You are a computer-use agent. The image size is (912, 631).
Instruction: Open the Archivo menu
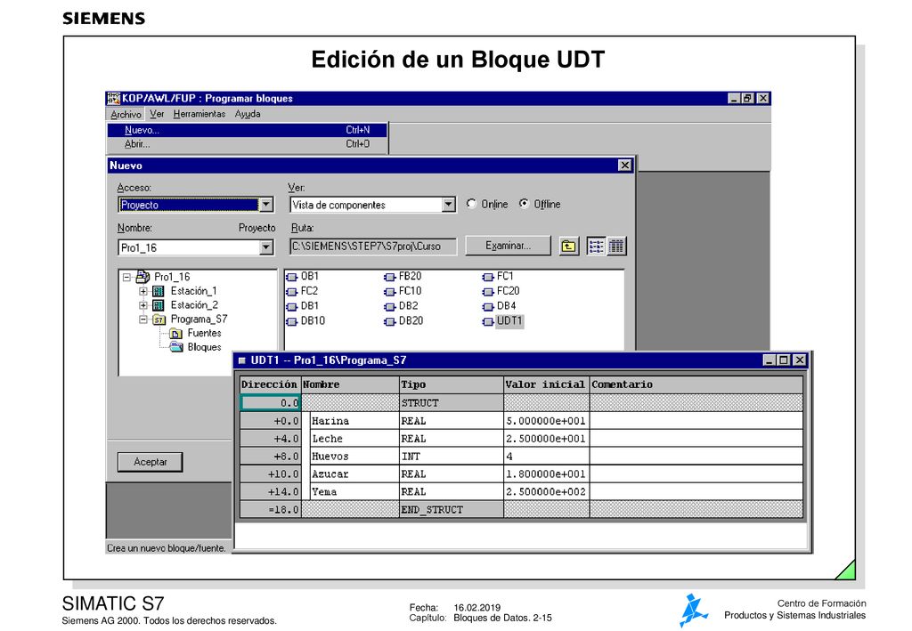(x=126, y=115)
